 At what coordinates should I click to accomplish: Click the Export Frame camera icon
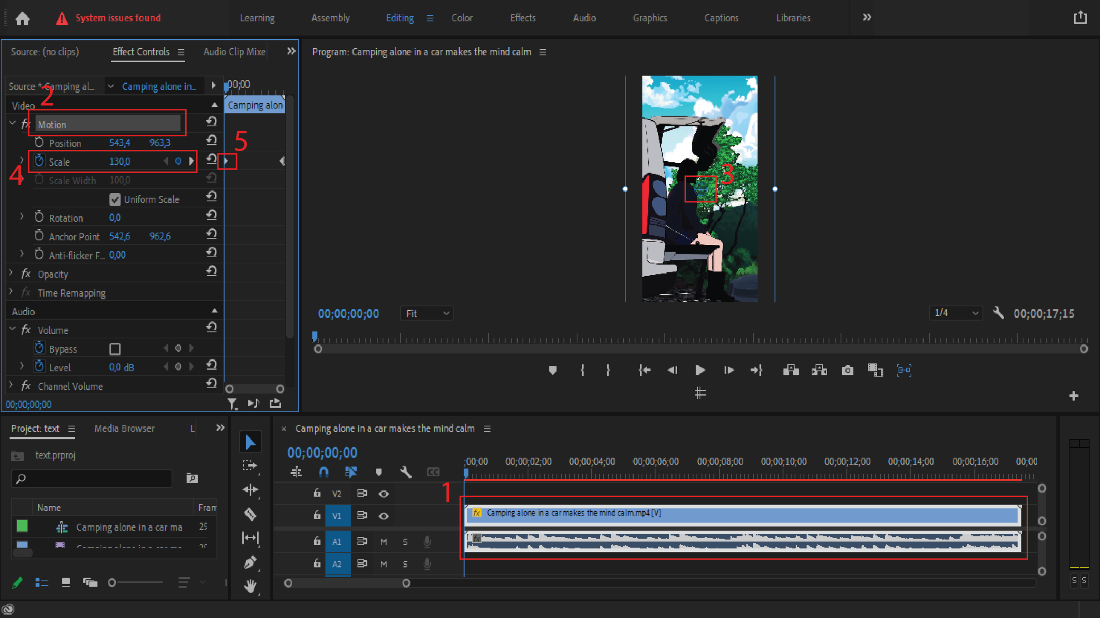[847, 370]
